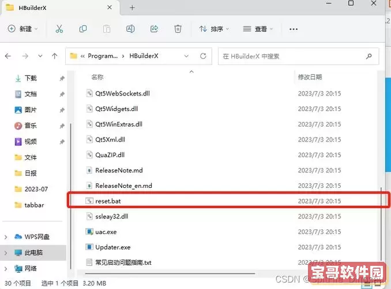This screenshot has height=289, width=391.
Task: Open tabbar folder in sidebar
Action: [34, 205]
